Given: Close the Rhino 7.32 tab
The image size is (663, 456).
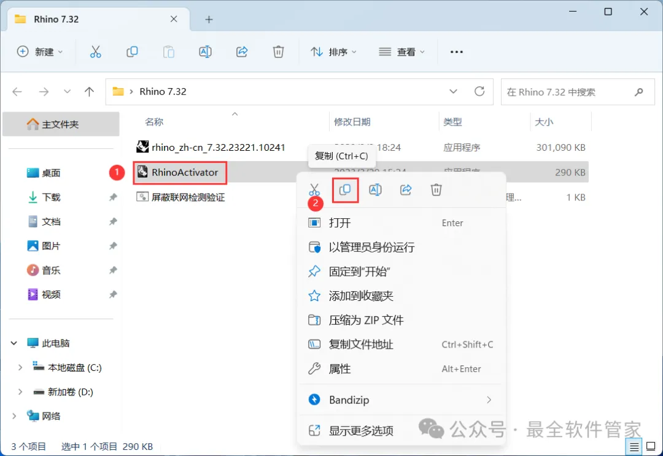Looking at the screenshot, I should point(174,19).
